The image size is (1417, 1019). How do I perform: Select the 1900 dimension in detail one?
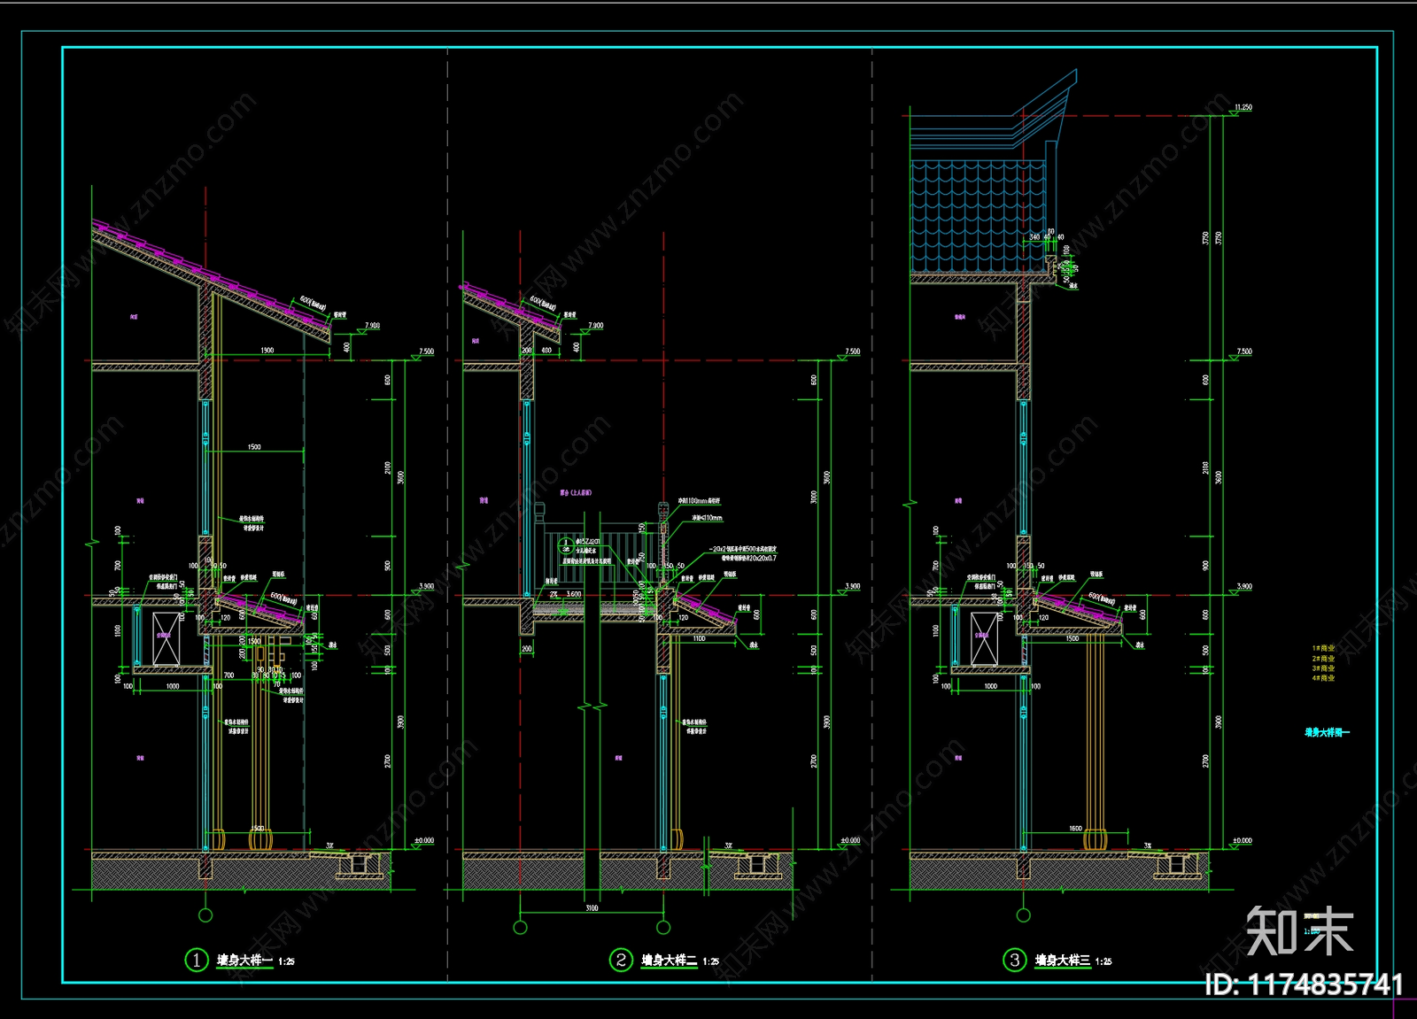[x=267, y=351]
